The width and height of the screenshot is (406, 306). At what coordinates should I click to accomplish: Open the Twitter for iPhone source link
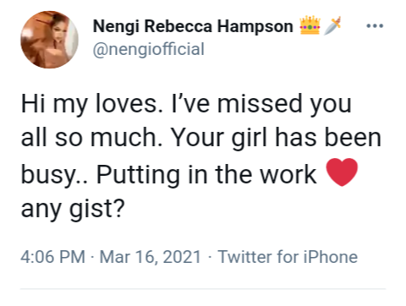(x=288, y=257)
